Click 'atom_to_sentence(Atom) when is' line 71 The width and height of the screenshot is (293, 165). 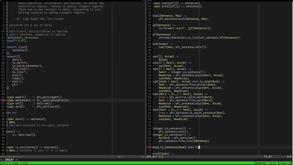point(176,147)
